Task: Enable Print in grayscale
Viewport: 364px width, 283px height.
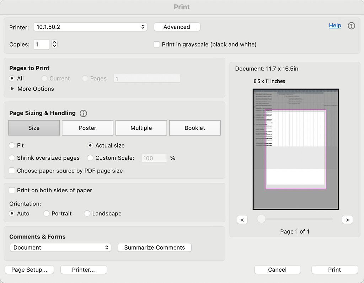Action: [x=156, y=44]
